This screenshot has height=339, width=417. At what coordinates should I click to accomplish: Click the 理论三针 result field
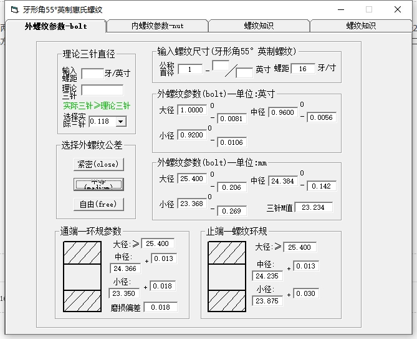point(102,90)
